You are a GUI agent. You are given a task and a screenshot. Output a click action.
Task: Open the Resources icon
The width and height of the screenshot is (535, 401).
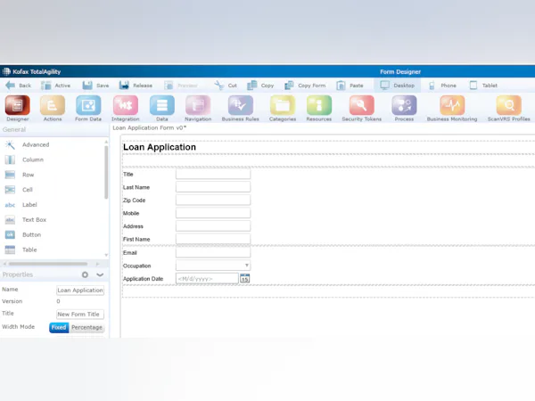click(319, 105)
